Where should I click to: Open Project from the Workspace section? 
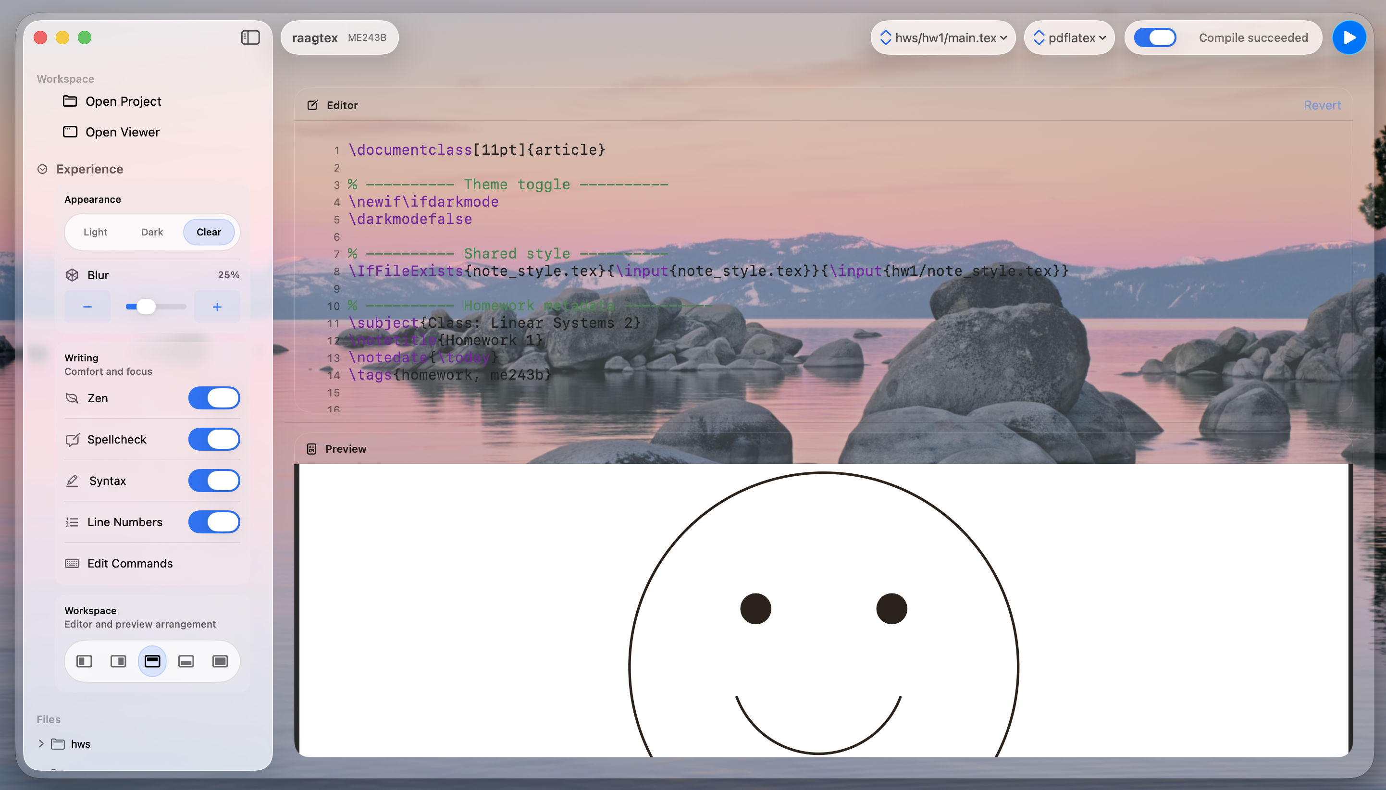pos(123,101)
